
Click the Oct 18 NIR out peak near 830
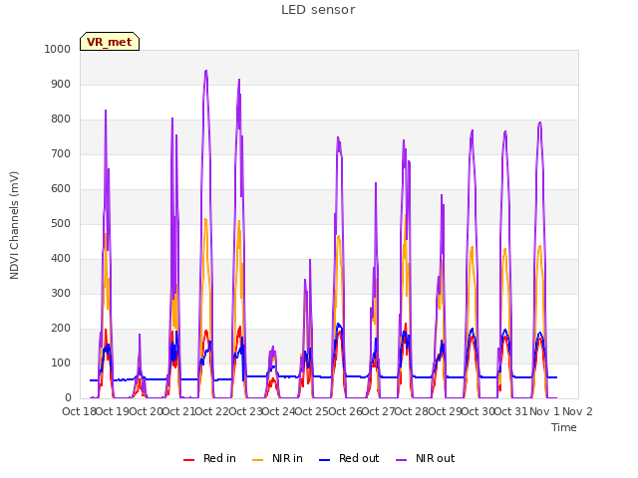[x=106, y=111]
